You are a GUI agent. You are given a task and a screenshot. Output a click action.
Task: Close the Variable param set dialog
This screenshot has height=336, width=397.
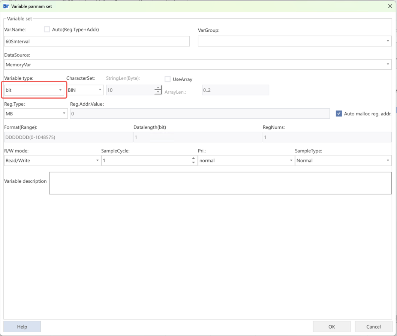(390, 6)
